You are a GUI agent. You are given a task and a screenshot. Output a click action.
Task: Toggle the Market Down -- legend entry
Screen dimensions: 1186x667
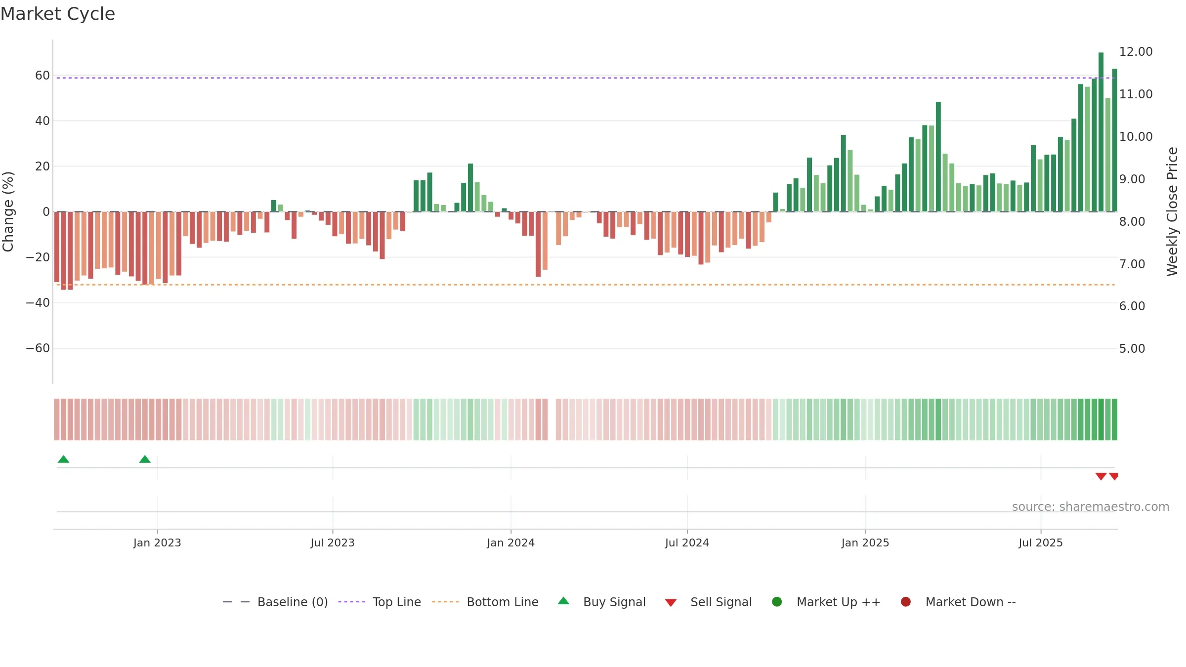point(958,602)
